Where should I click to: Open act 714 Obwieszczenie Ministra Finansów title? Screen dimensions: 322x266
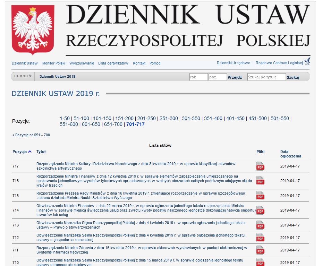[x=146, y=210]
